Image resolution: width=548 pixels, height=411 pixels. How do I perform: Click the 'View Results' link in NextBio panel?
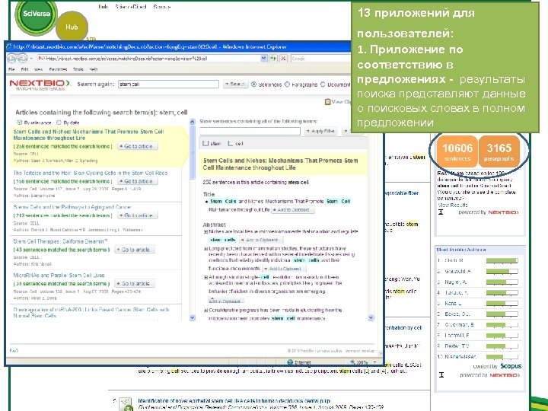[453, 205]
